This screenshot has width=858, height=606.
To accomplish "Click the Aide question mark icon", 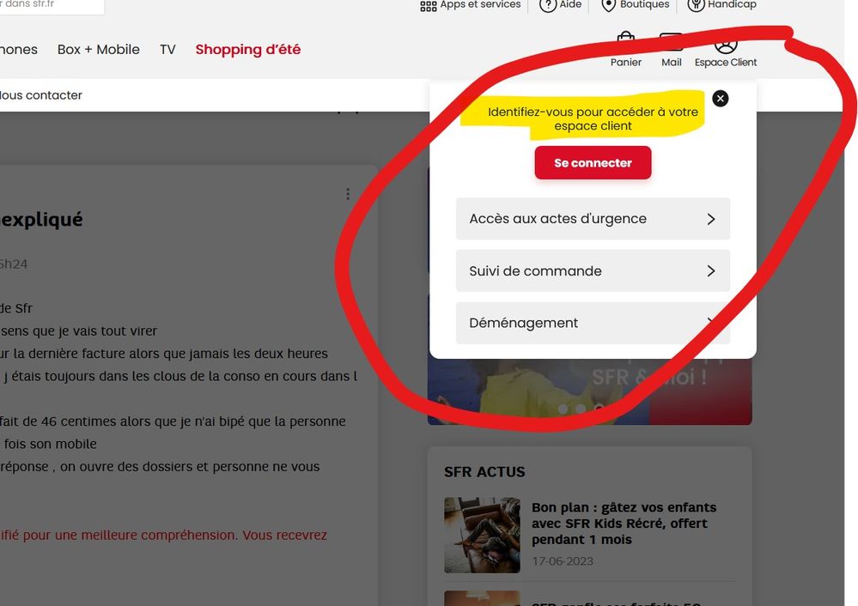I will tap(547, 5).
